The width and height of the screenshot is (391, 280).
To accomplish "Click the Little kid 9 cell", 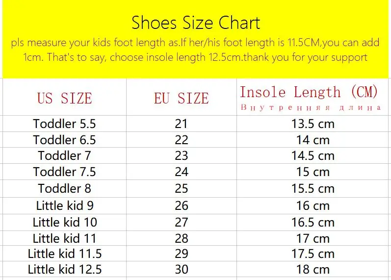I will [65, 205].
